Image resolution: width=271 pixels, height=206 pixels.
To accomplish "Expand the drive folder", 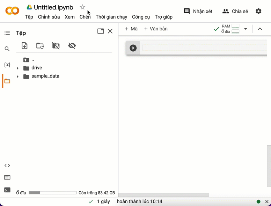I will [17, 68].
